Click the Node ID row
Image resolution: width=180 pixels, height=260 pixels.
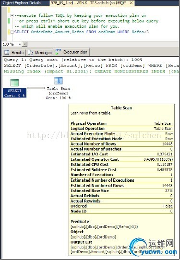[x=121, y=211]
